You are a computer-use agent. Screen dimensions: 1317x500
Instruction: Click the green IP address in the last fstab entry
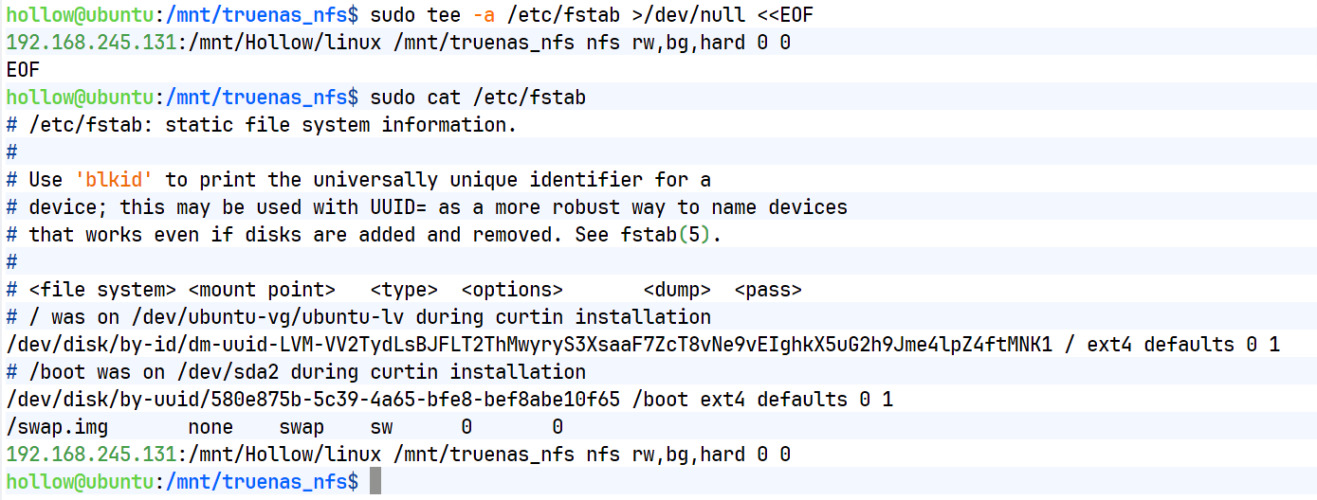pos(91,455)
